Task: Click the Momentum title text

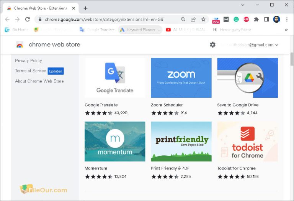Action: 96,168
